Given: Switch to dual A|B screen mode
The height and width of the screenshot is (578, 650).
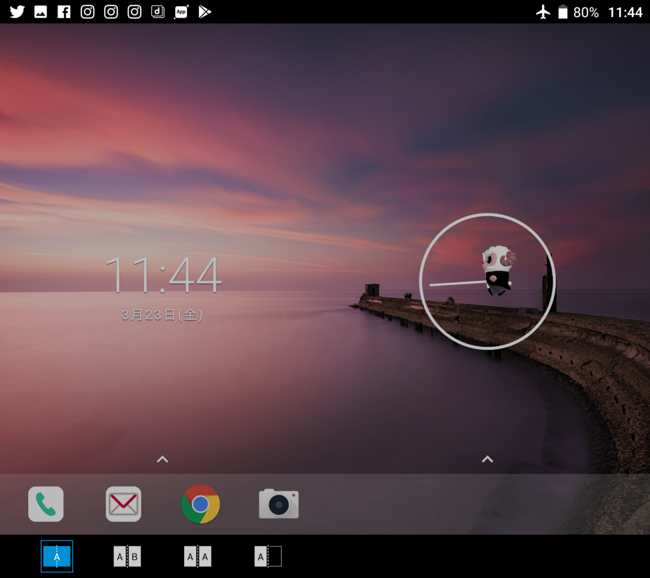Looking at the screenshot, I should click(x=127, y=556).
